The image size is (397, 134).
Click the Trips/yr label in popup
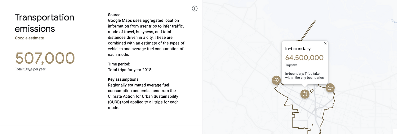tap(291, 65)
